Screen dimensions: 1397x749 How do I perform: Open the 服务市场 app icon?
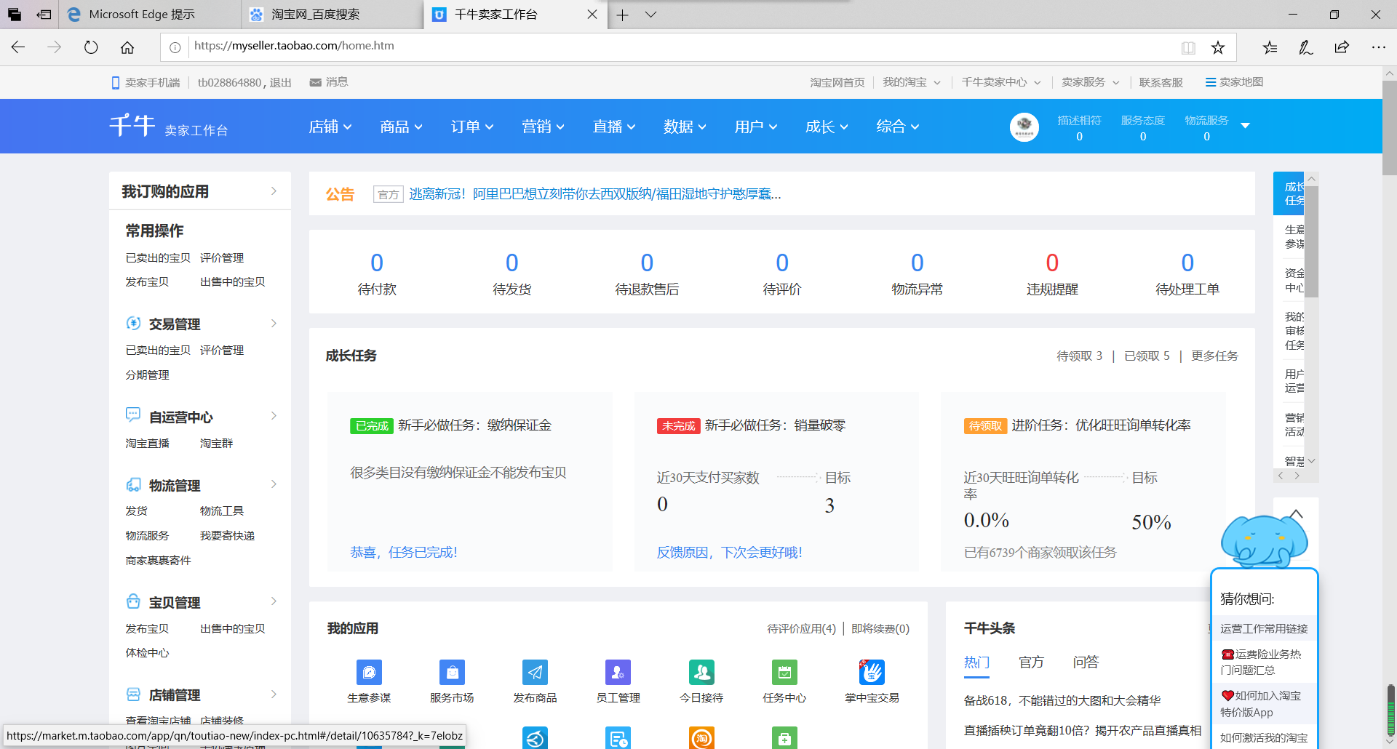click(452, 673)
